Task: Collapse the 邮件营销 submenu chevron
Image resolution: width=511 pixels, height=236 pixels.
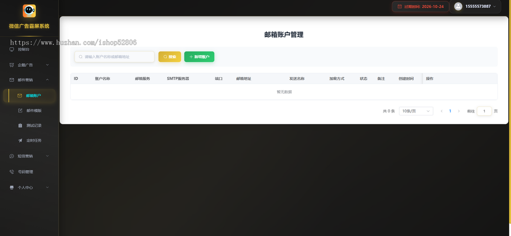Action: click(x=47, y=80)
